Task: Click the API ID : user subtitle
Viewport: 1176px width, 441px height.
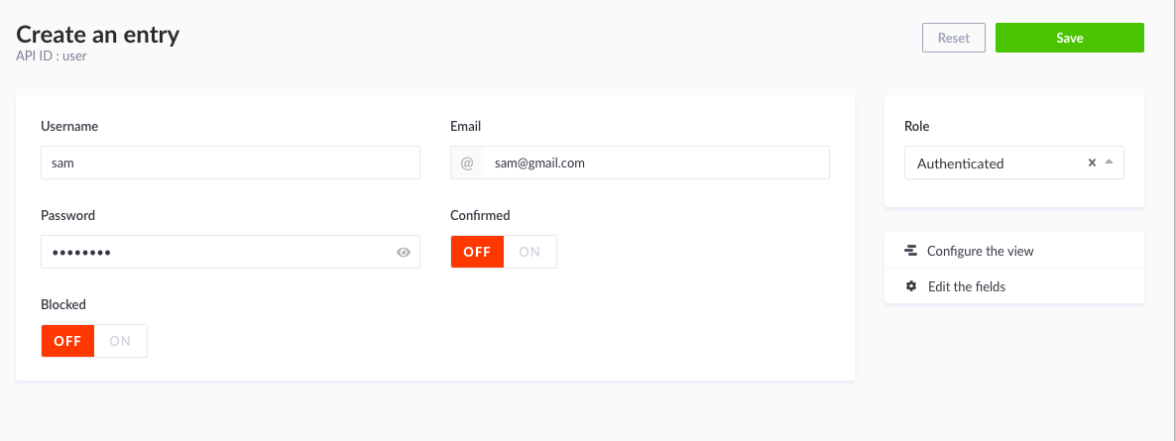Action: coord(52,56)
